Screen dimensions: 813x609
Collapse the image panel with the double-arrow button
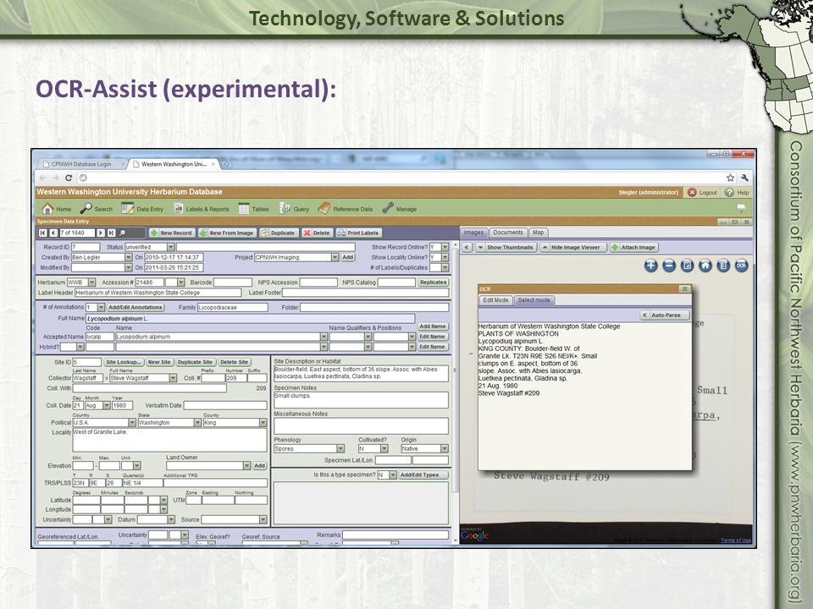[x=467, y=248]
